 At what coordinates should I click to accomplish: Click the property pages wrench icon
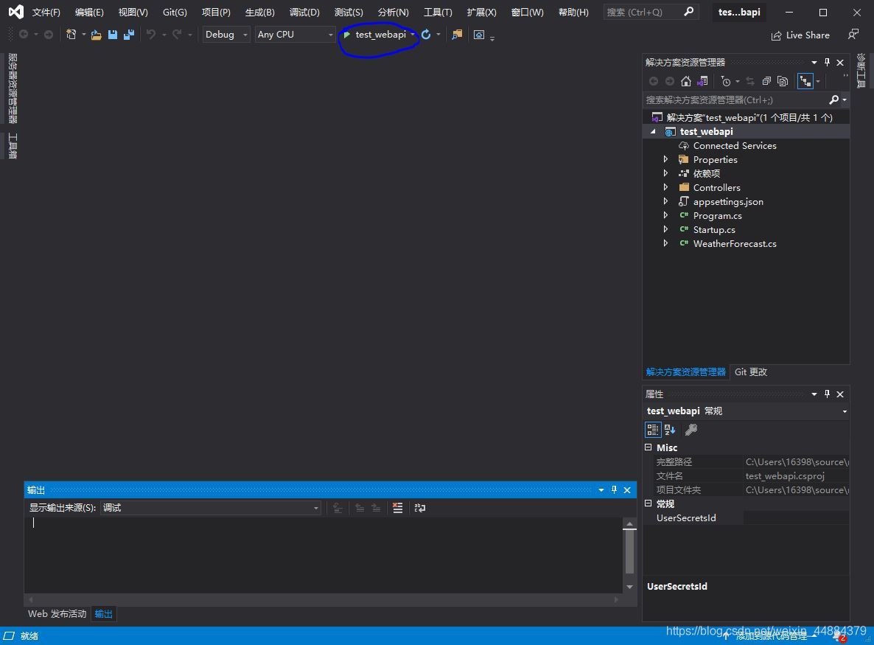[691, 429]
